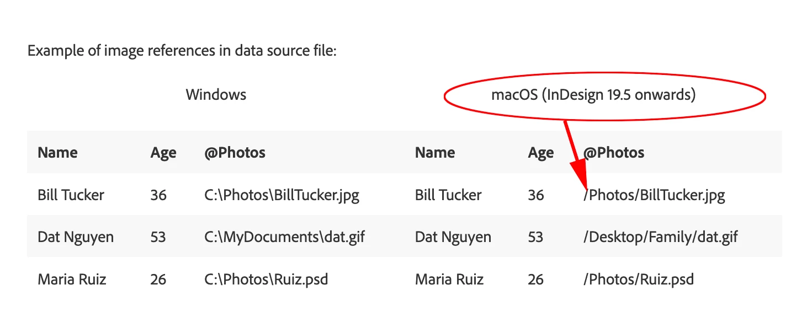Select the Age header under macOS
Image resolution: width=807 pixels, height=333 pixels.
click(541, 153)
